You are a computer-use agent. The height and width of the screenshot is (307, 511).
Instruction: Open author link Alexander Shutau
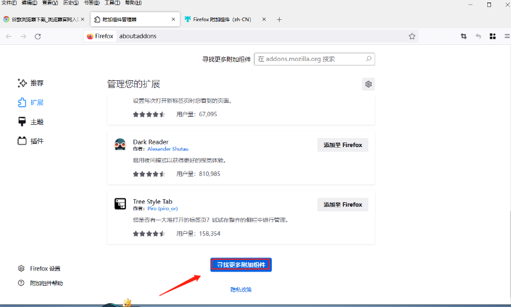[x=168, y=149]
